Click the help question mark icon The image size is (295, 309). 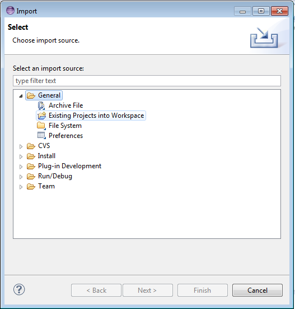click(19, 290)
